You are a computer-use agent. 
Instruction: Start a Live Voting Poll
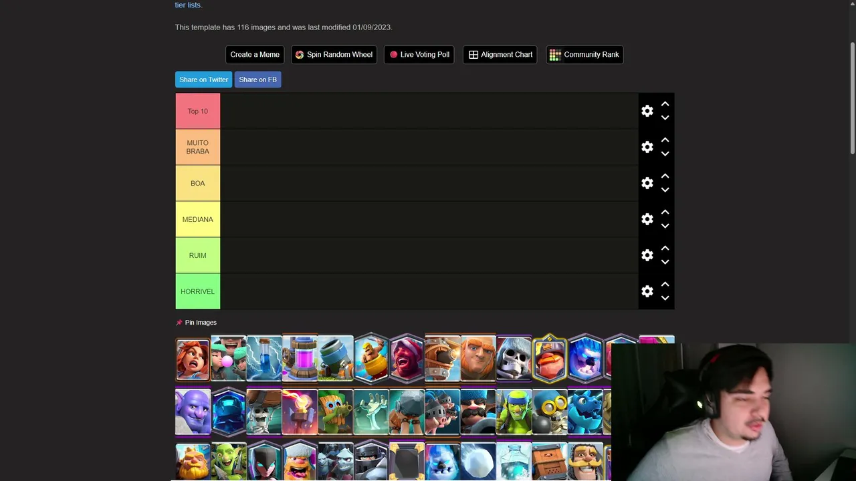coord(419,55)
